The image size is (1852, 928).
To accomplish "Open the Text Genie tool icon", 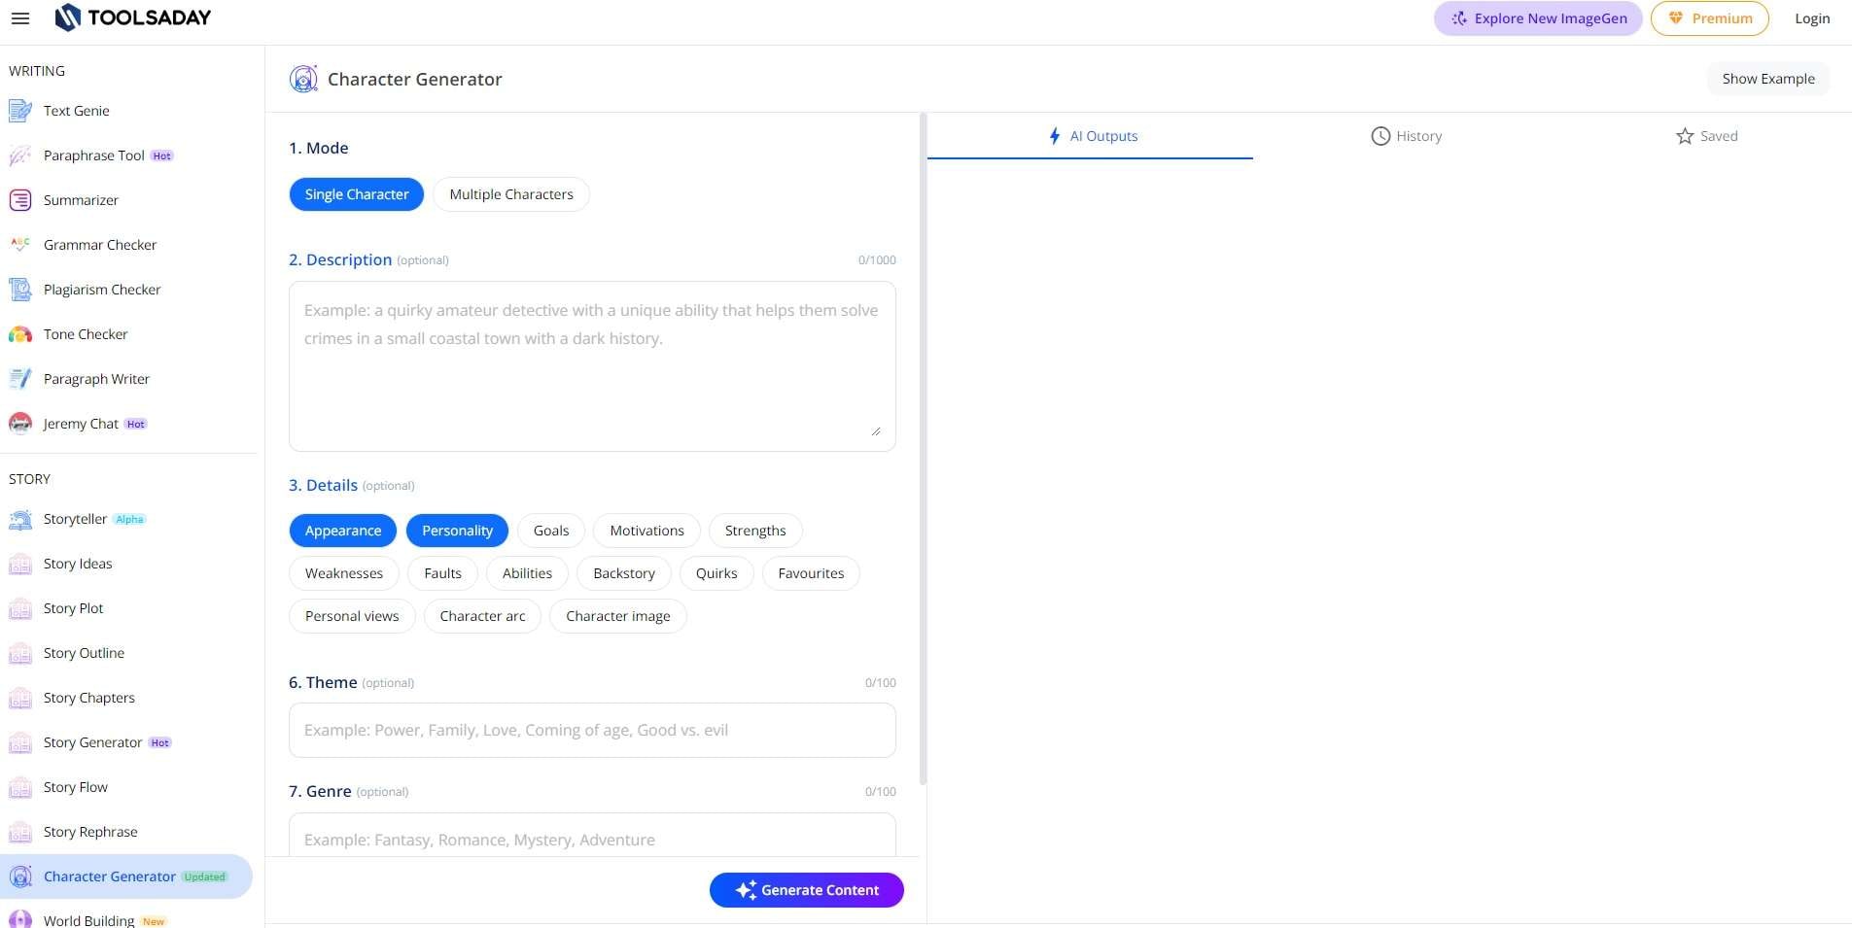I will point(20,111).
